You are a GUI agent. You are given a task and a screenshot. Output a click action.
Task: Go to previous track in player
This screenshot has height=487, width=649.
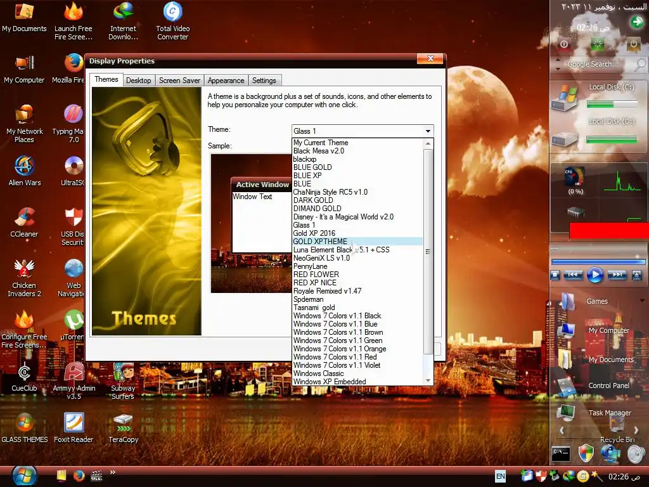coord(573,275)
